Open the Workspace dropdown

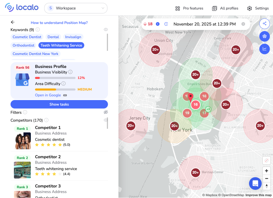coord(76,8)
